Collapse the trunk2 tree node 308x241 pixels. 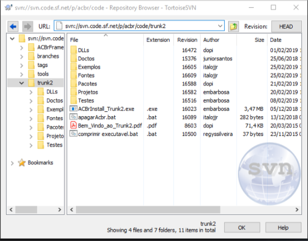point(21,83)
